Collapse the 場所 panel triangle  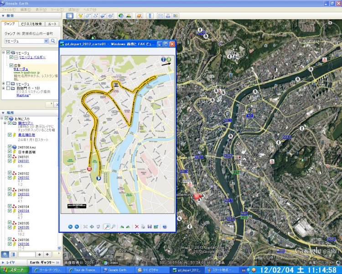click(x=3, y=113)
